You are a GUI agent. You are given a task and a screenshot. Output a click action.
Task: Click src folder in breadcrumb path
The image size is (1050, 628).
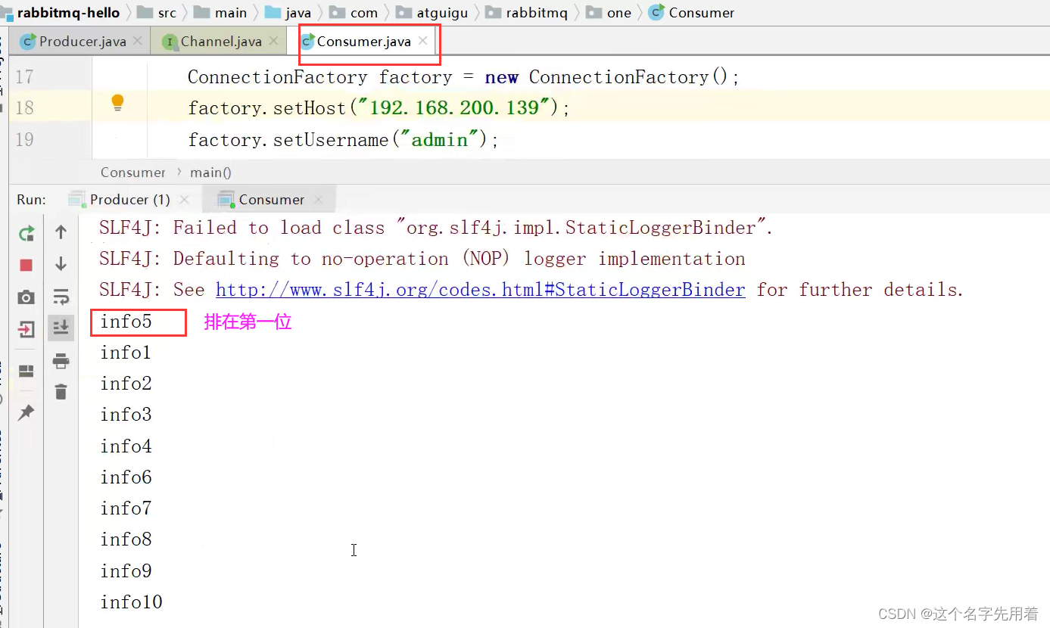157,13
